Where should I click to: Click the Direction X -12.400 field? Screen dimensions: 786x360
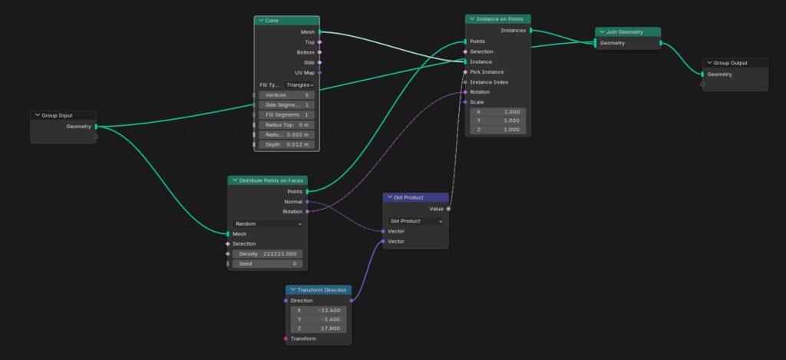[319, 310]
